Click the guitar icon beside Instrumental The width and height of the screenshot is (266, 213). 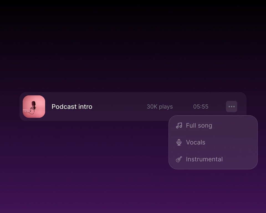pos(179,159)
